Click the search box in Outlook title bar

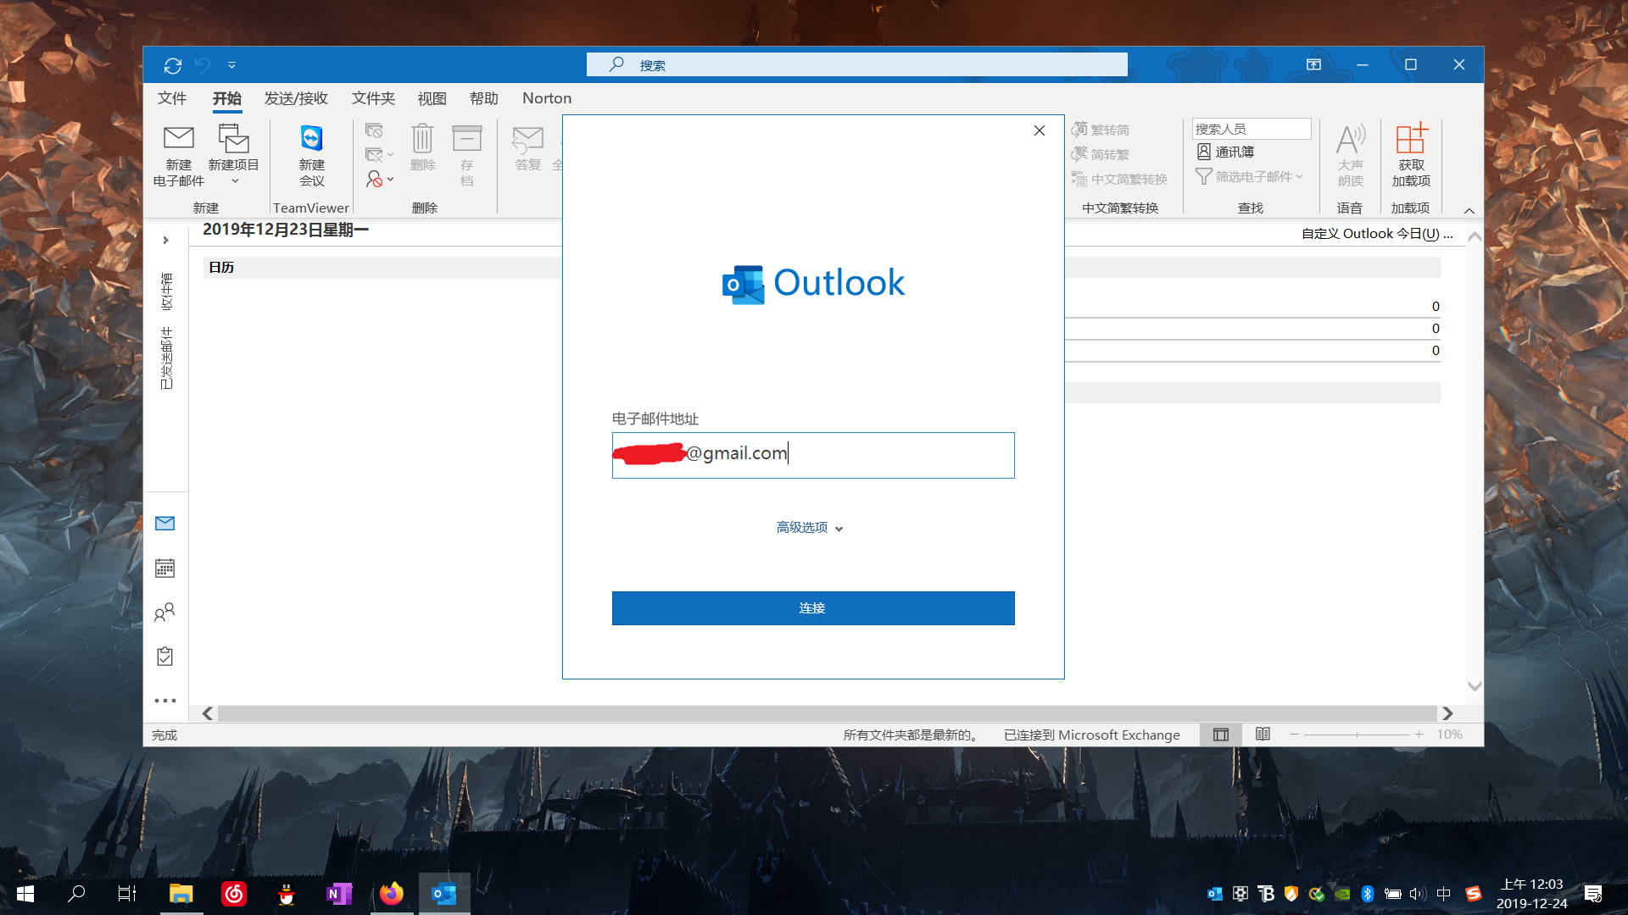[x=856, y=65]
